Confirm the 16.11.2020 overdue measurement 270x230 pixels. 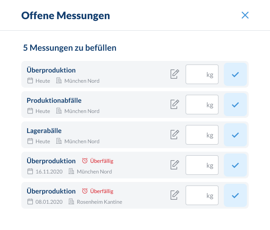235,165
